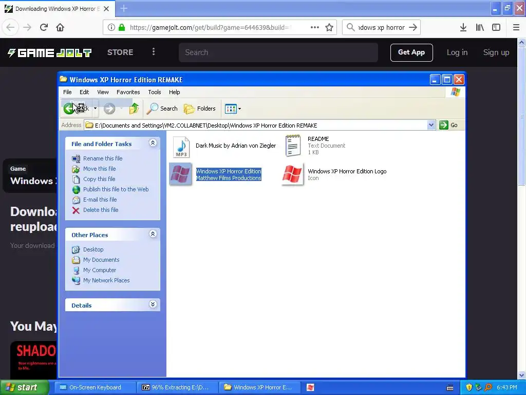Open Firefox downloads panel
Image resolution: width=526 pixels, height=395 pixels.
(x=463, y=27)
